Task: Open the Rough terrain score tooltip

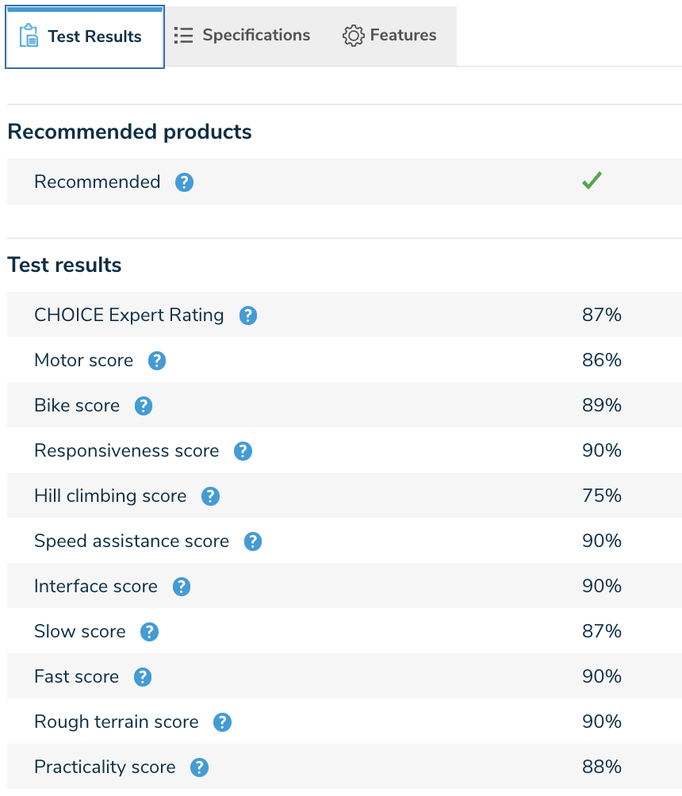Action: point(222,721)
